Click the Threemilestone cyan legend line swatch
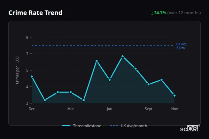The width and height of the screenshot is (209, 139). 66,126
